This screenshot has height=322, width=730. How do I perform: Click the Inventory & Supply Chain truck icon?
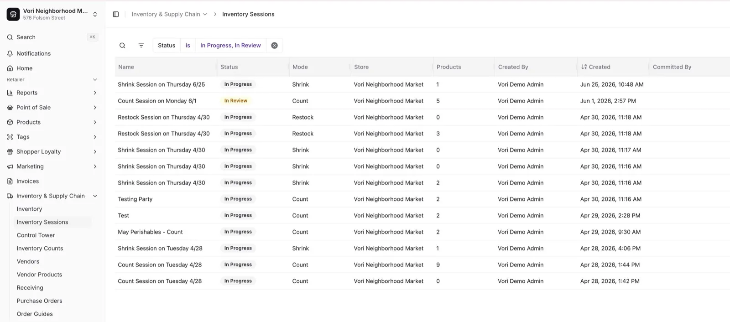tap(10, 196)
